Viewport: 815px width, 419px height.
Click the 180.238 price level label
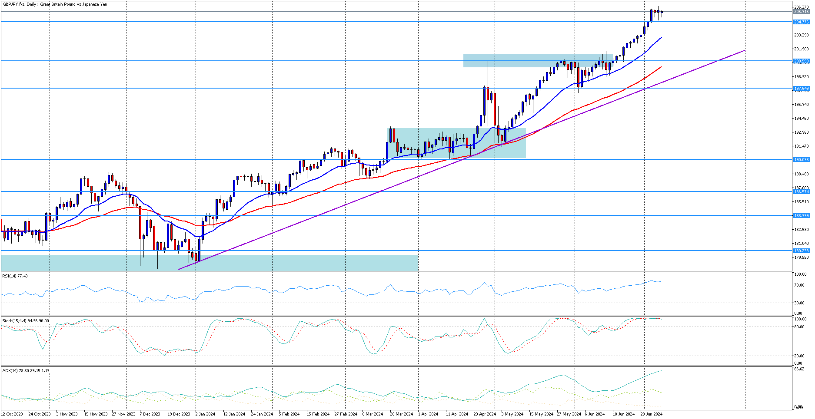pyautogui.click(x=801, y=251)
